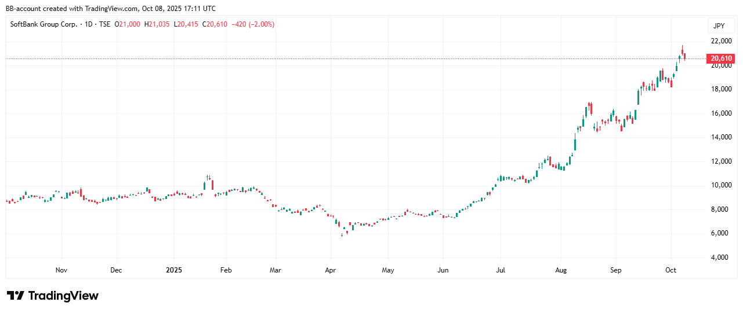The image size is (743, 313).
Task: Click the 1D interval label in legend
Action: tap(87, 24)
